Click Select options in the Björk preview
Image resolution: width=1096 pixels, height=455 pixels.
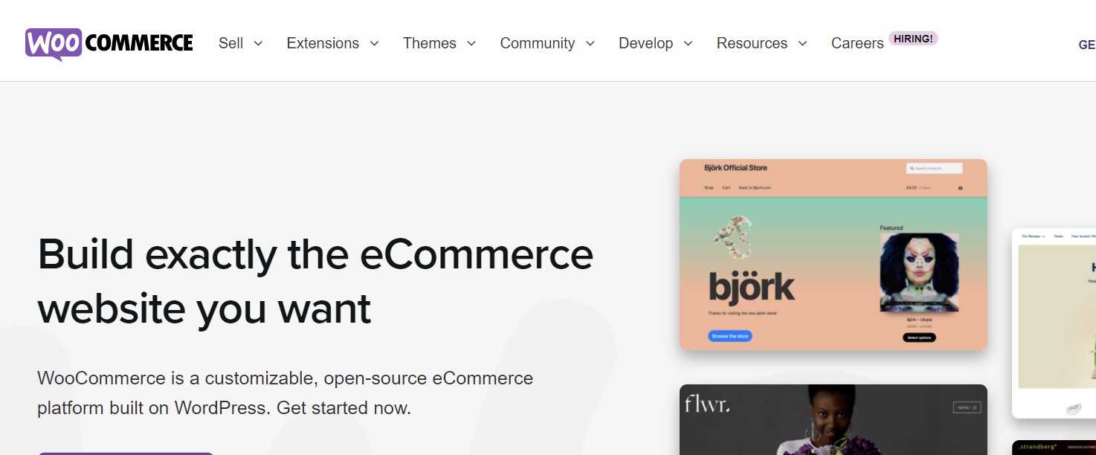pos(919,338)
